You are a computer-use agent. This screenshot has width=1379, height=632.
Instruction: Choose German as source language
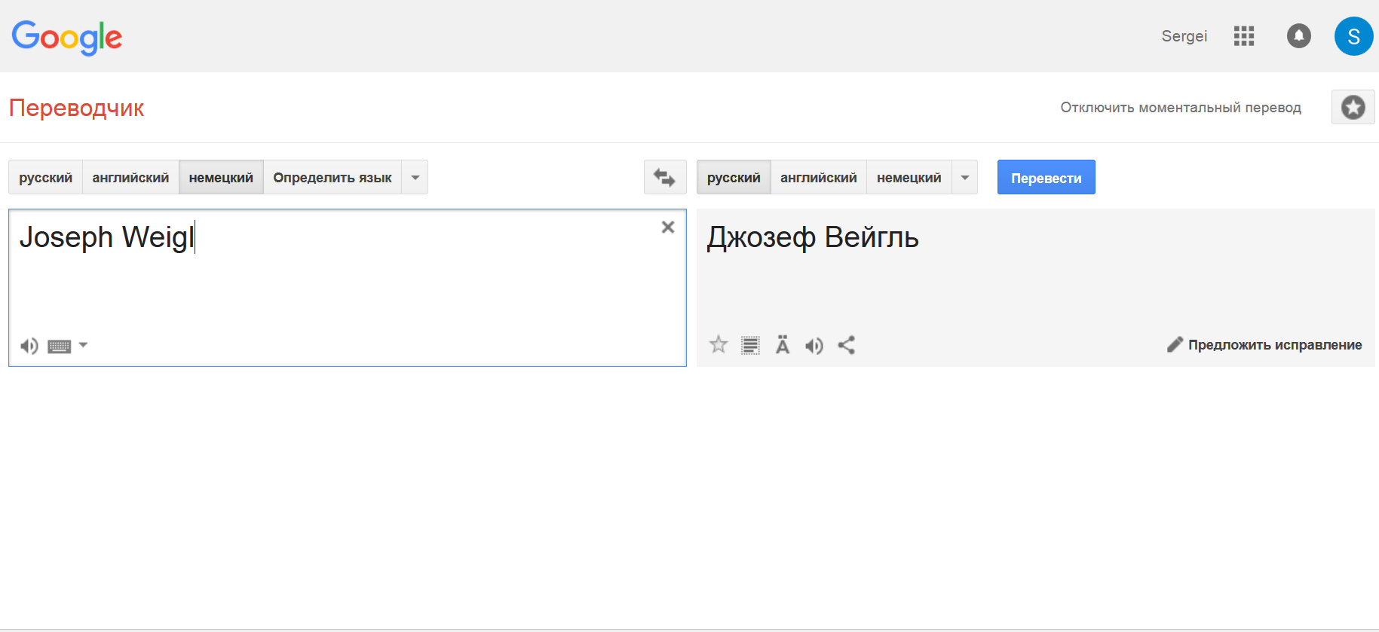coord(221,178)
